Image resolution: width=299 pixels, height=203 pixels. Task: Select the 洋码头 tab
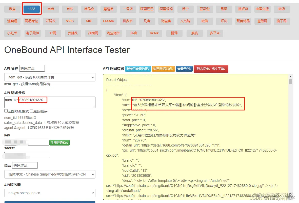[x=51, y=21]
